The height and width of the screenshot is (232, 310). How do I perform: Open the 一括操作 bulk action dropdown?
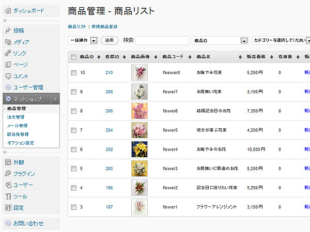(83, 40)
